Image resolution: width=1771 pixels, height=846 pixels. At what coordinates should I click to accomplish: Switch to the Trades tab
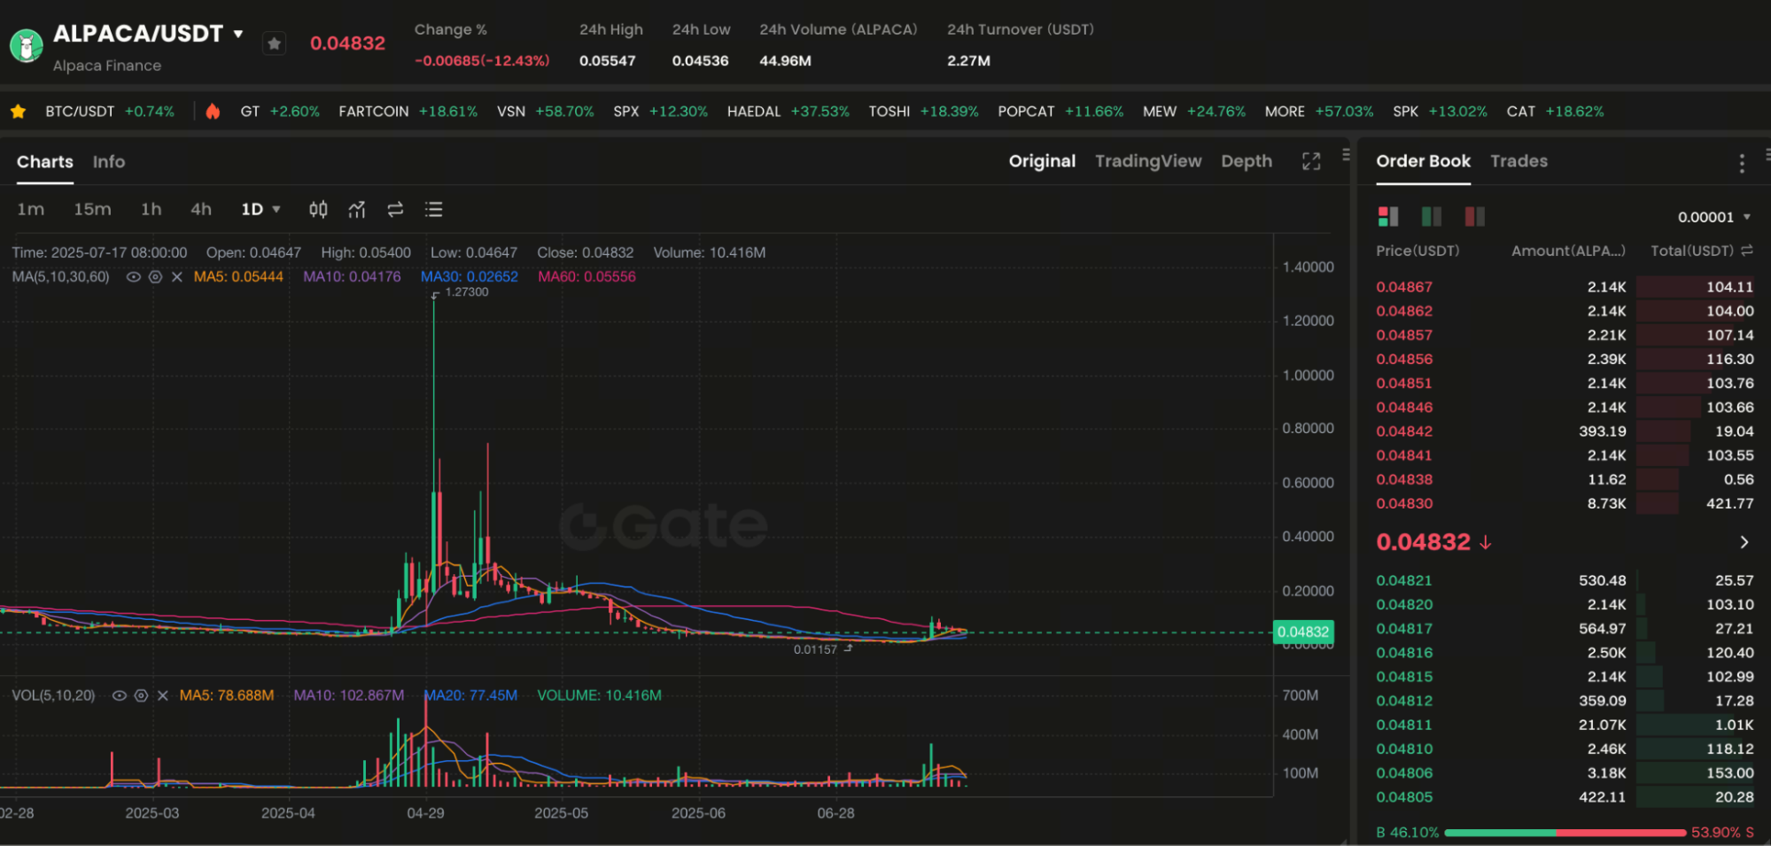[1519, 161]
